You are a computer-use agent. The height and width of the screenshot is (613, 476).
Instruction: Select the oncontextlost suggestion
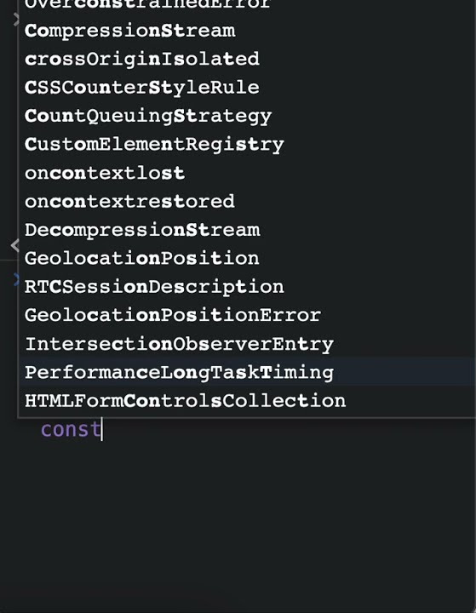pyautogui.click(x=247, y=173)
